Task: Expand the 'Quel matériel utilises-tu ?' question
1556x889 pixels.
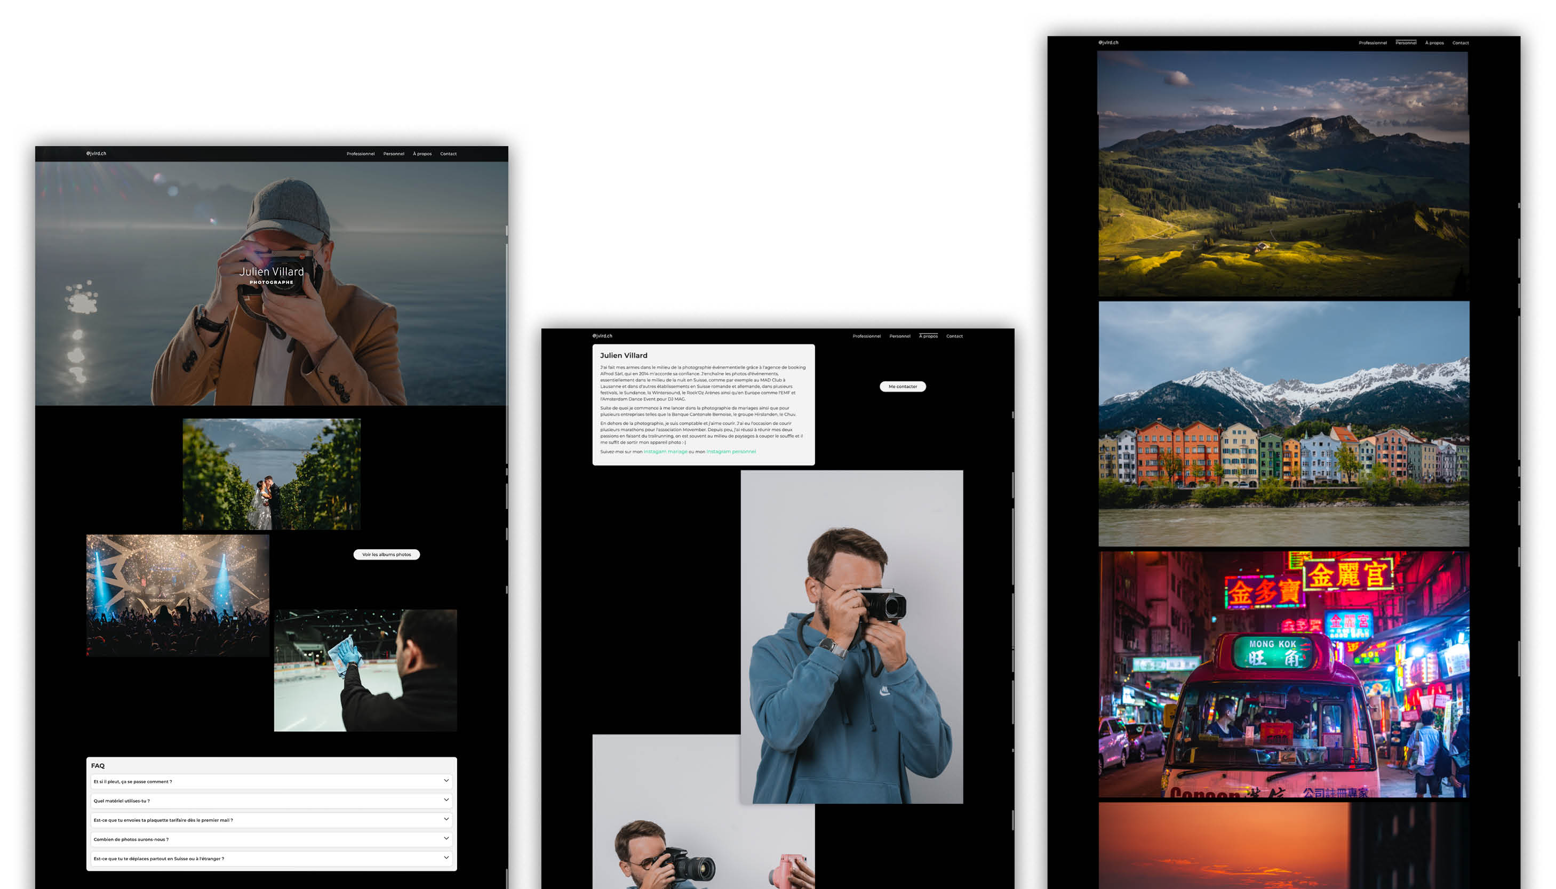Action: [446, 800]
